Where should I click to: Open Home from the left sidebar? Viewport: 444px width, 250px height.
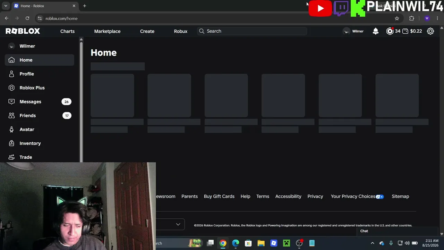[40, 60]
